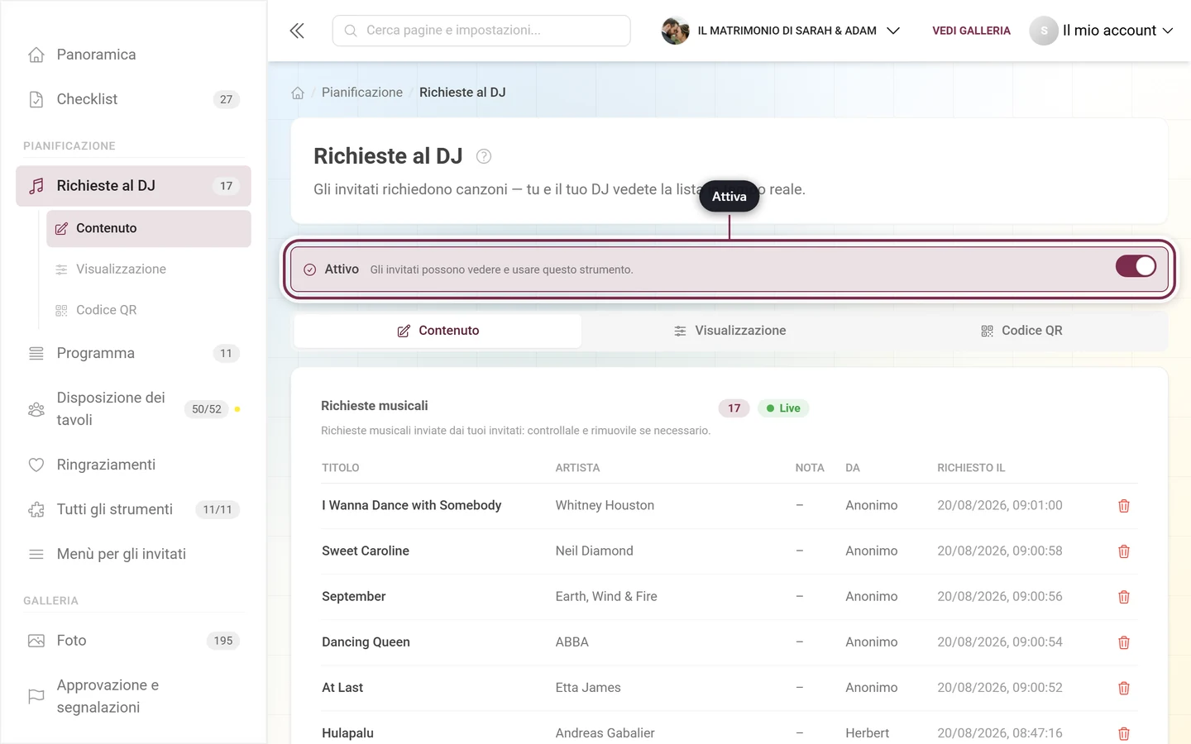1191x744 pixels.
Task: Select Contenuto in sidebar submenu
Action: click(149, 228)
